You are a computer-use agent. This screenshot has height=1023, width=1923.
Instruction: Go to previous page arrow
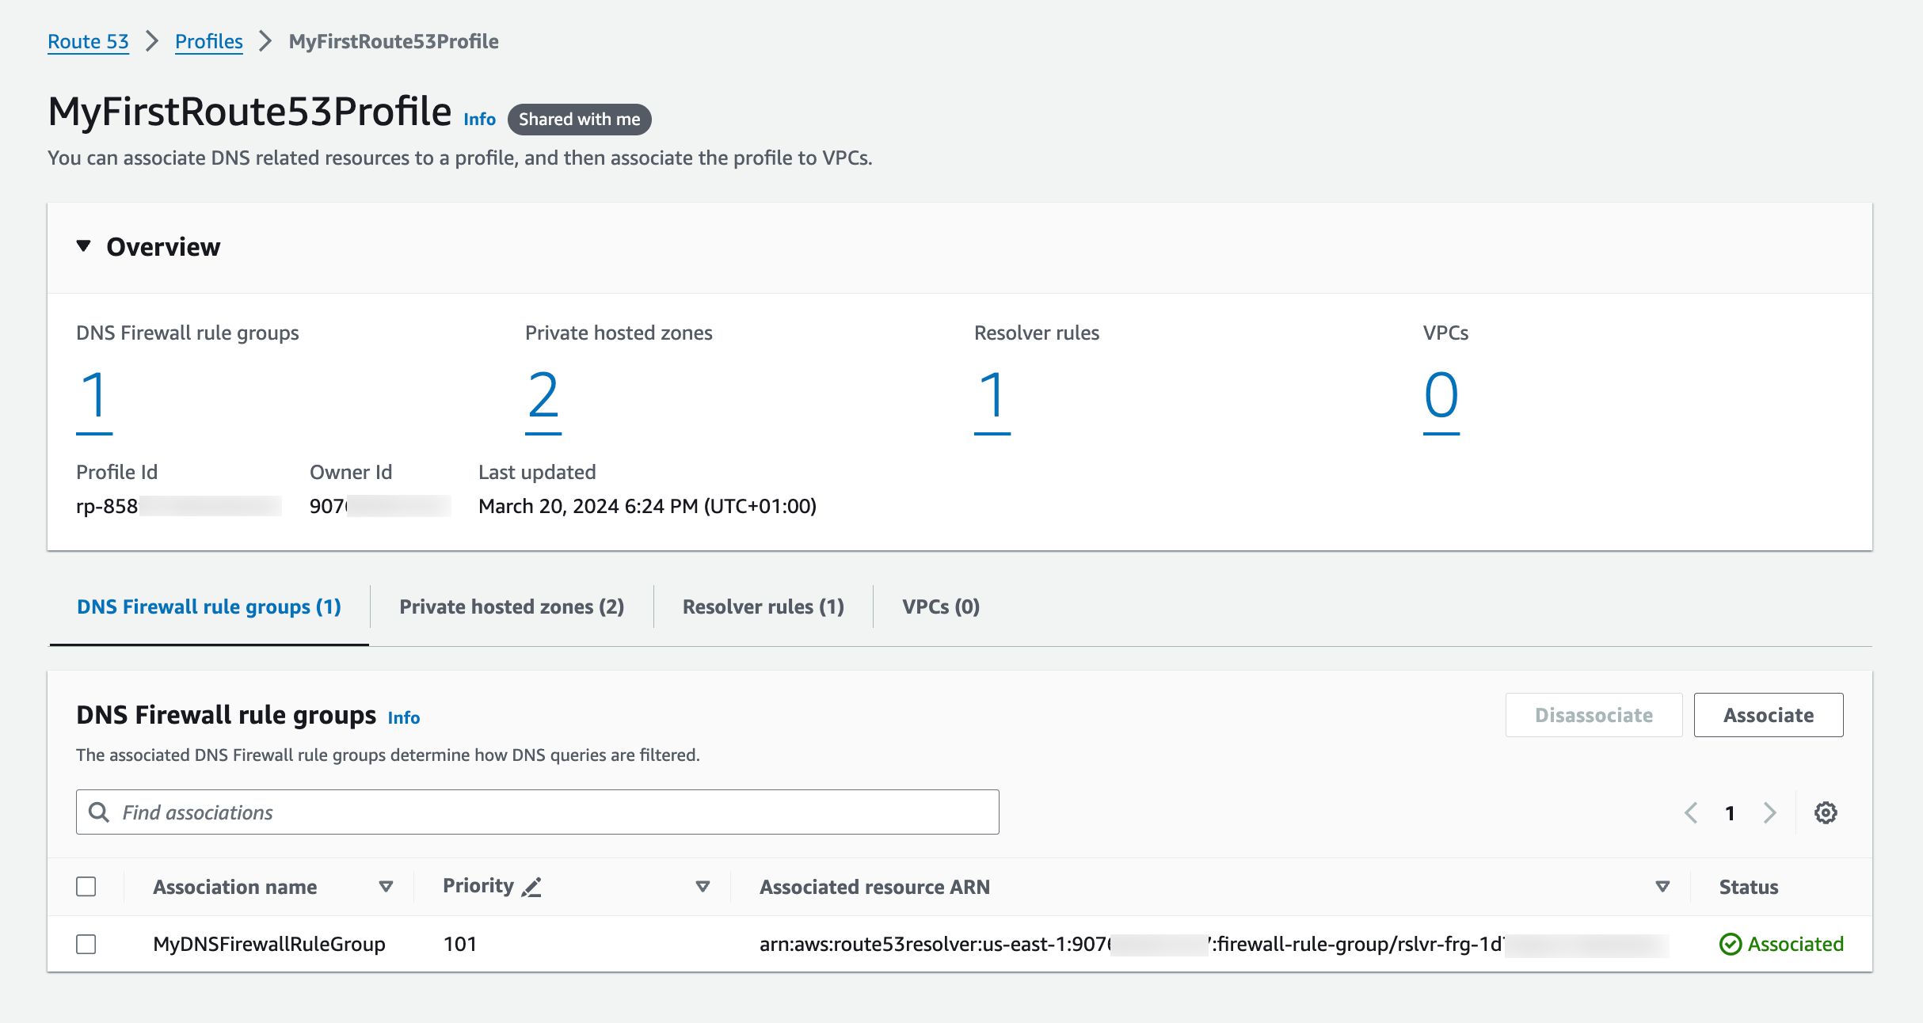point(1691,812)
